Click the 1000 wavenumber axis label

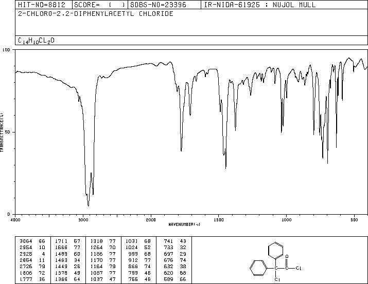[x=286, y=220]
